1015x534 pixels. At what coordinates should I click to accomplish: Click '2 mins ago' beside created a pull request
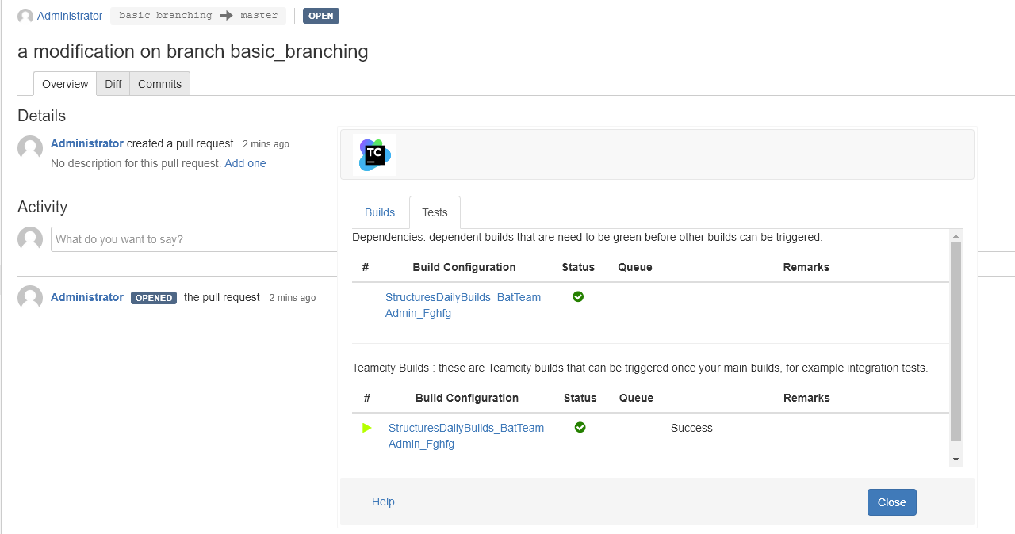click(x=266, y=144)
